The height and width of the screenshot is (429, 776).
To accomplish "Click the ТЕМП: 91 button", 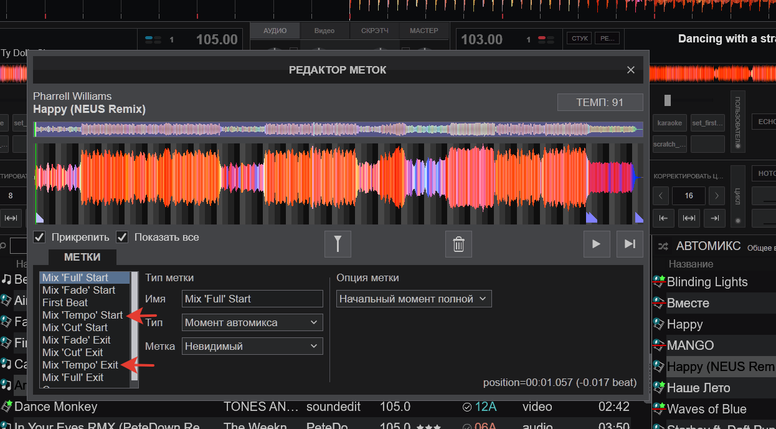I will coord(600,102).
